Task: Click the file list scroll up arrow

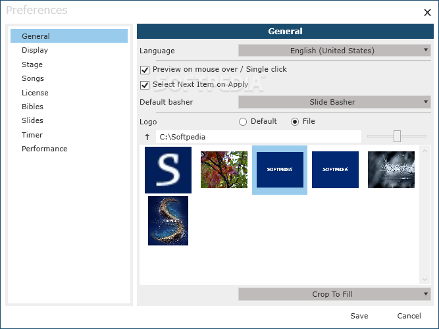Action: [425, 151]
